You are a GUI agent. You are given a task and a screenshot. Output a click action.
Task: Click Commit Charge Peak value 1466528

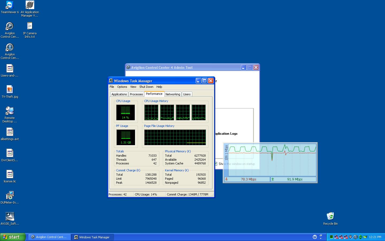[151, 183]
